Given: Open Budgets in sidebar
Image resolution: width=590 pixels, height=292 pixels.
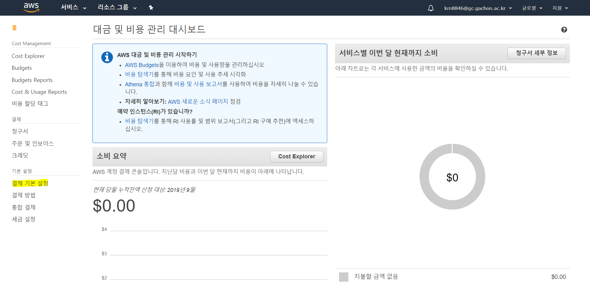Looking at the screenshot, I should [22, 68].
